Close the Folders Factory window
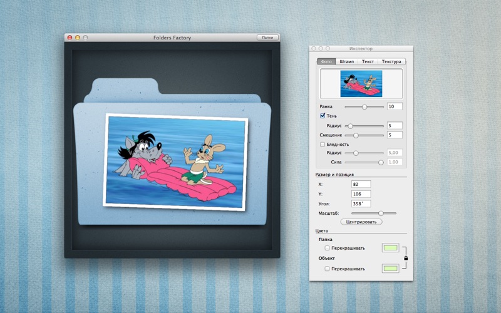This screenshot has height=313, width=501. coord(70,38)
